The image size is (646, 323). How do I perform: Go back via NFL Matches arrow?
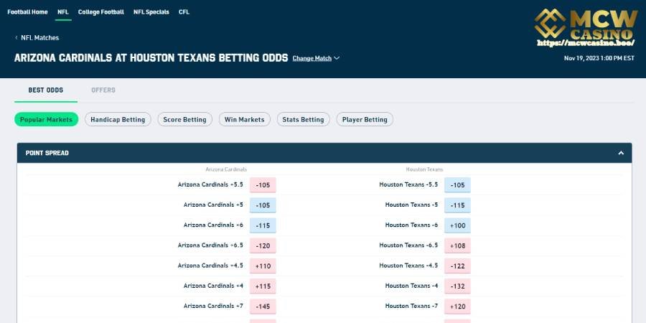[17, 37]
